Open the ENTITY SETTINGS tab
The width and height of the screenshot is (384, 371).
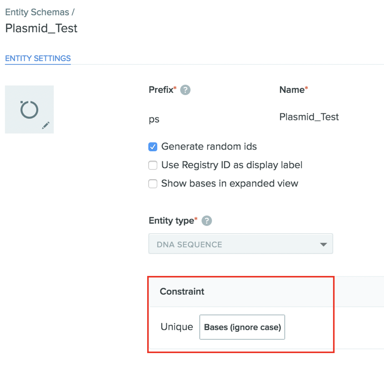point(38,58)
